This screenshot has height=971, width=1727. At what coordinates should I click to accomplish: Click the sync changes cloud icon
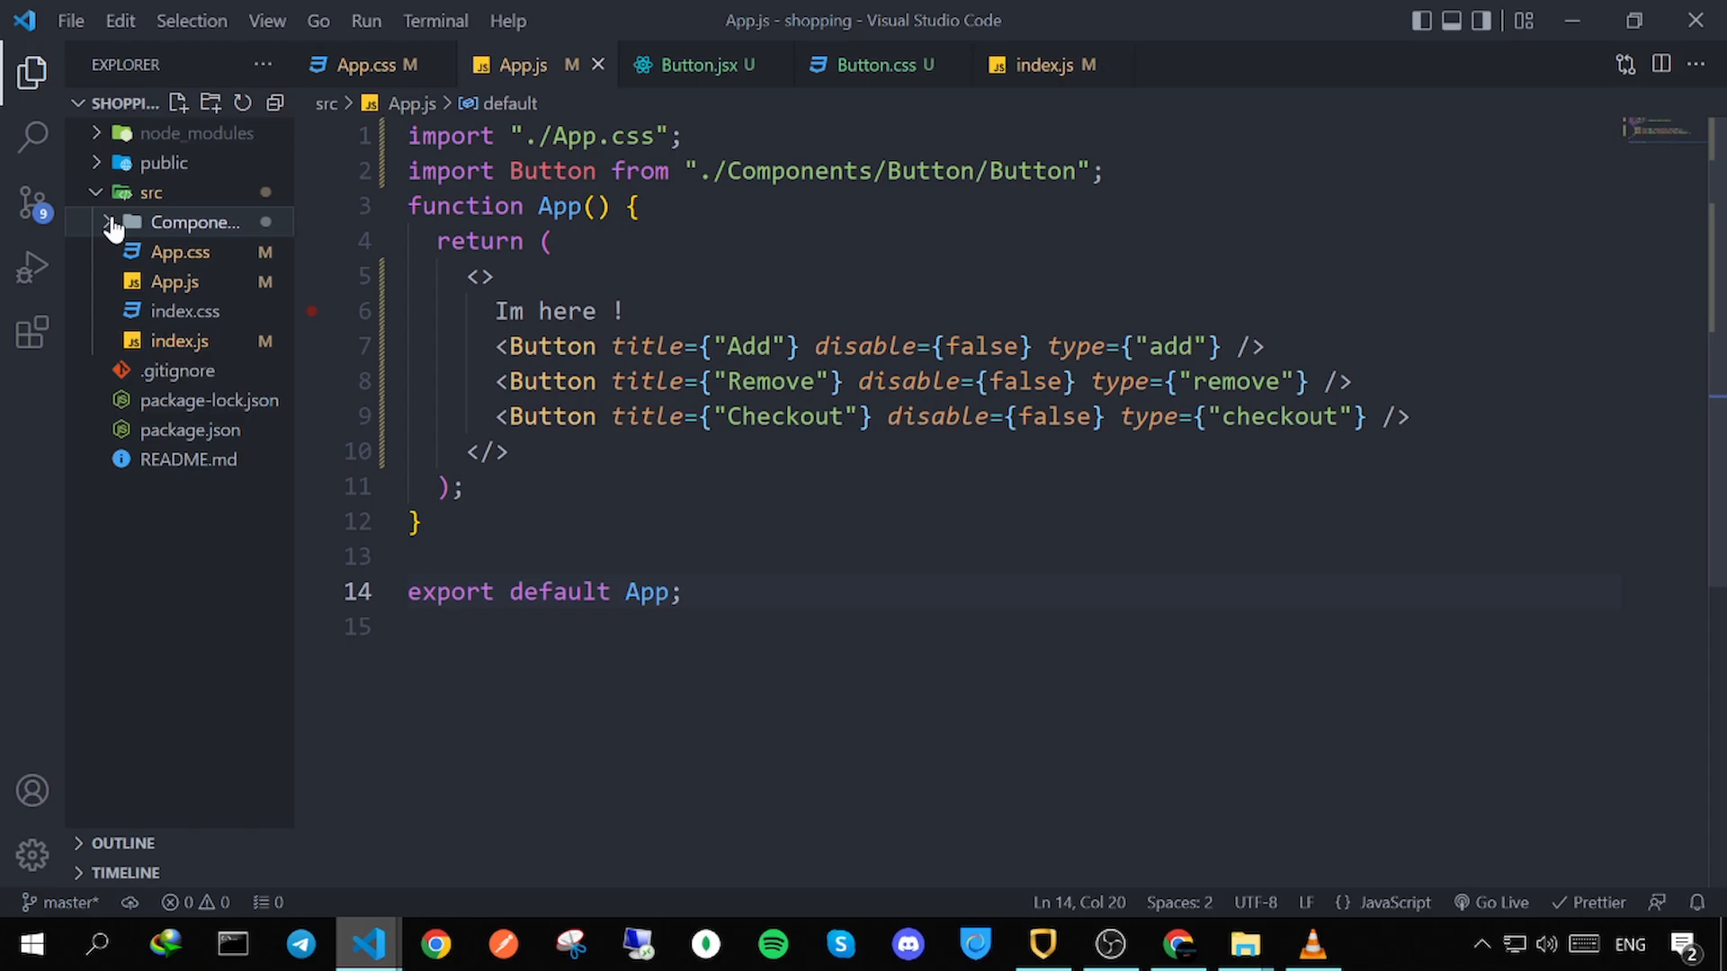click(130, 902)
